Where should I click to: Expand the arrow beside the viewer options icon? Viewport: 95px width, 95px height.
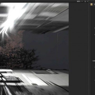click(x=88, y=1)
